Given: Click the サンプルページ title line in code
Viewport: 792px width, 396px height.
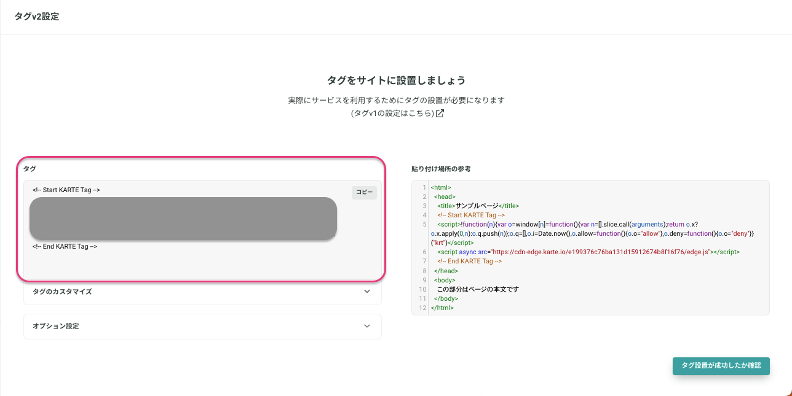Looking at the screenshot, I should click(478, 206).
